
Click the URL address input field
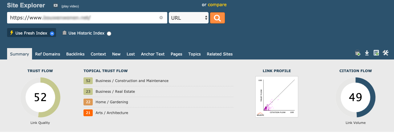pyautogui.click(x=87, y=18)
